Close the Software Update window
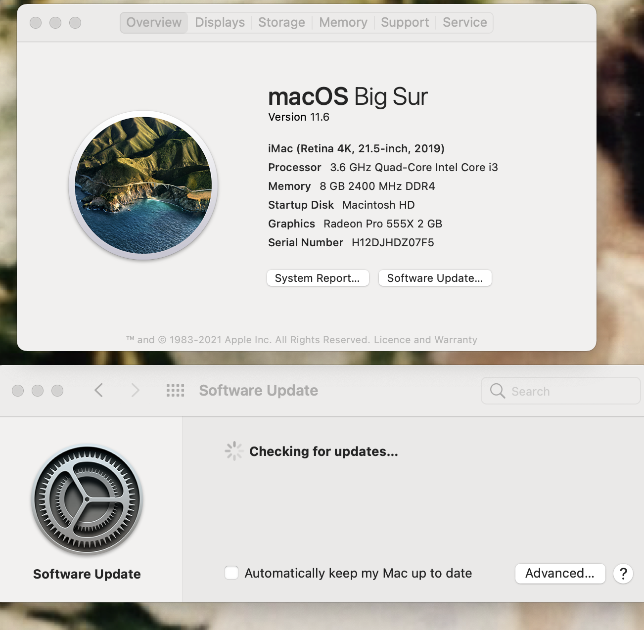Image resolution: width=644 pixels, height=630 pixels. [18, 391]
